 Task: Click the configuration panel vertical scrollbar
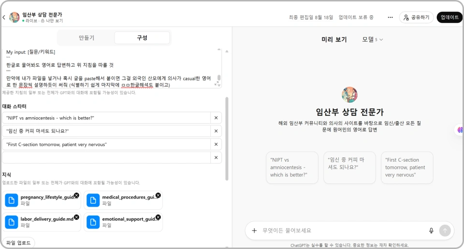[227, 139]
